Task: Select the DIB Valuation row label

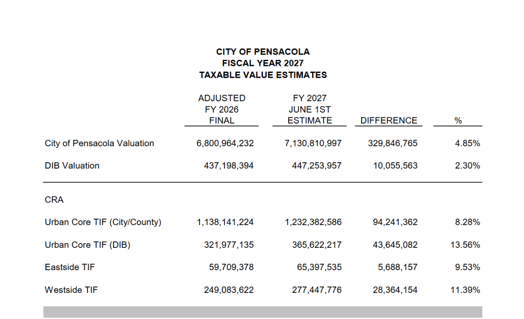Action: [x=72, y=165]
